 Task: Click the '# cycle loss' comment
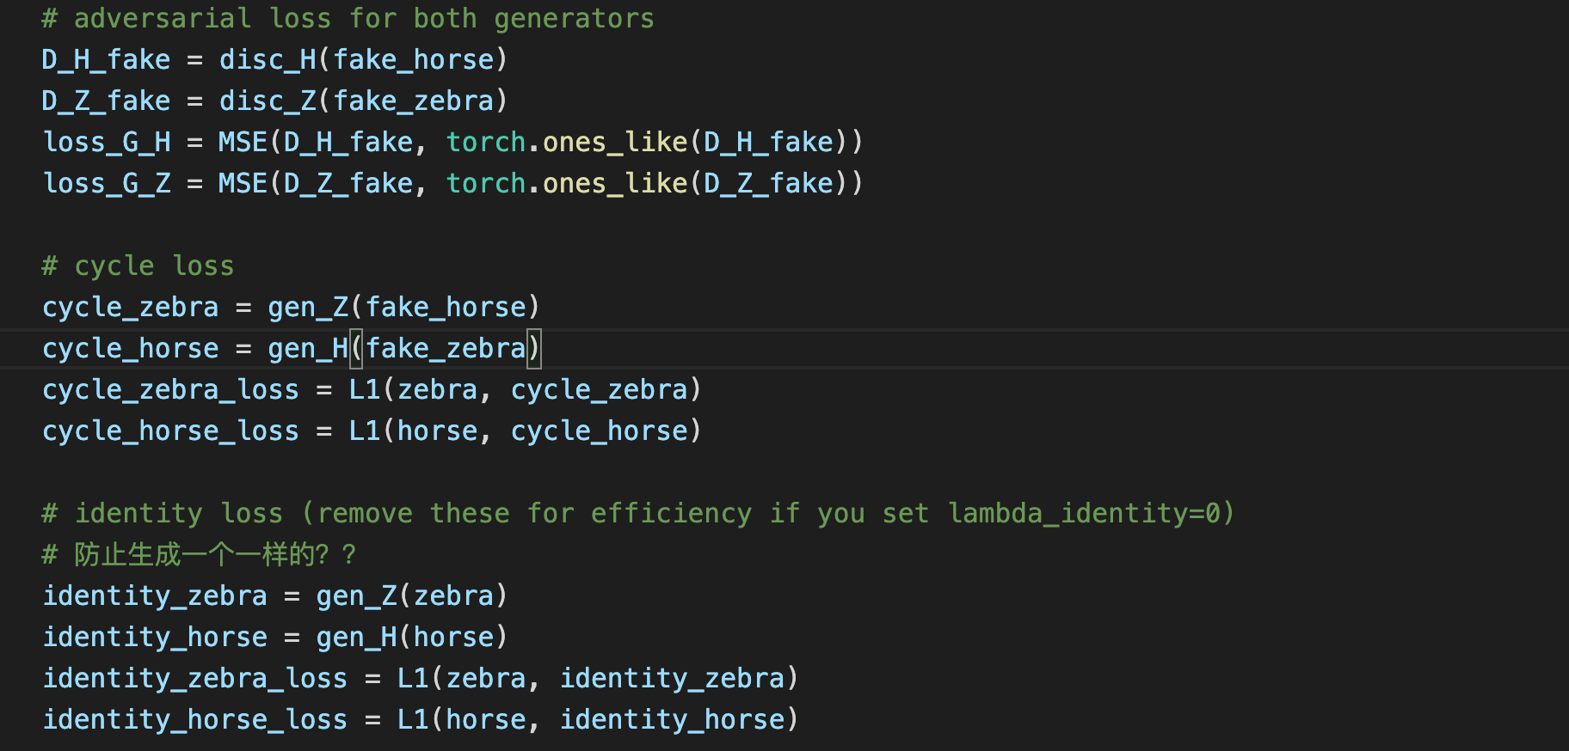pos(138,266)
